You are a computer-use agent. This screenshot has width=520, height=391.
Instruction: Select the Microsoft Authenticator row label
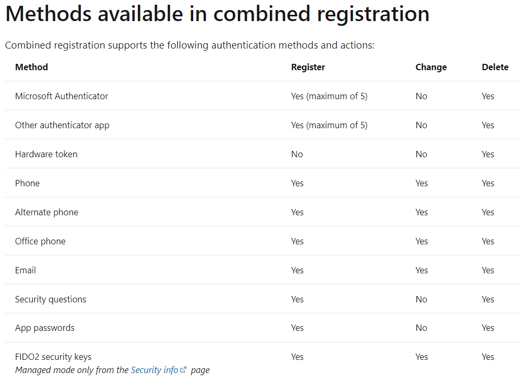click(61, 96)
